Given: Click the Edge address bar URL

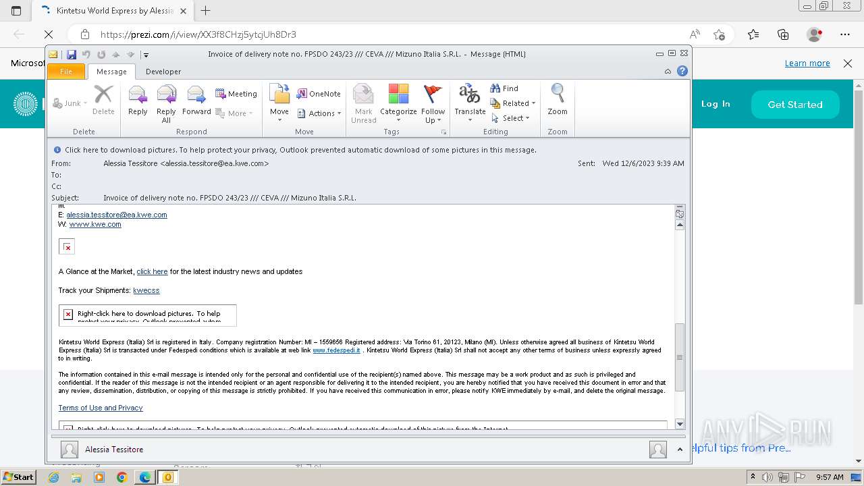Looking at the screenshot, I should pos(198,34).
